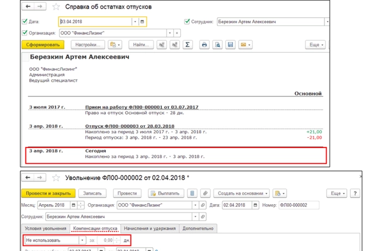Expand the Дата dropdown in the report
This screenshot has height=251, width=367.
(135, 22)
